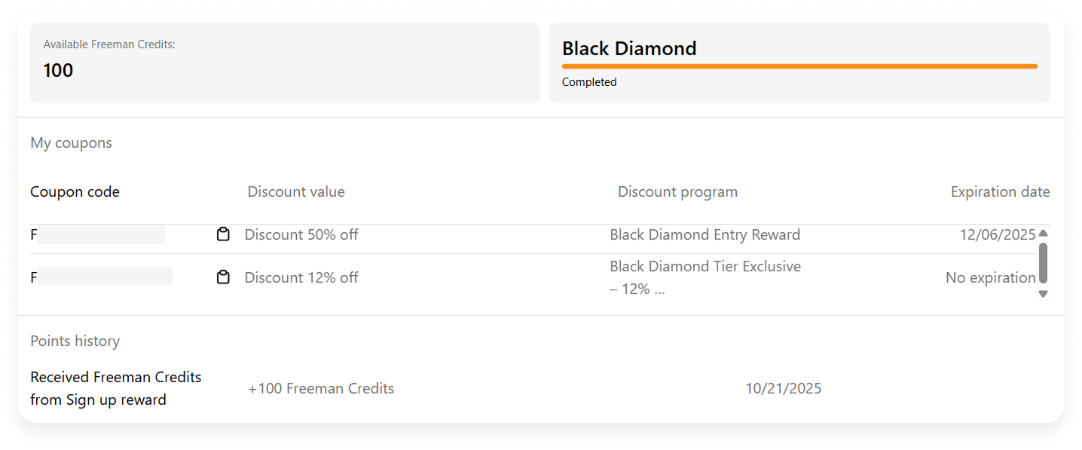Copy the 12% off coupon code
This screenshot has height=450, width=1082.
[x=223, y=277]
